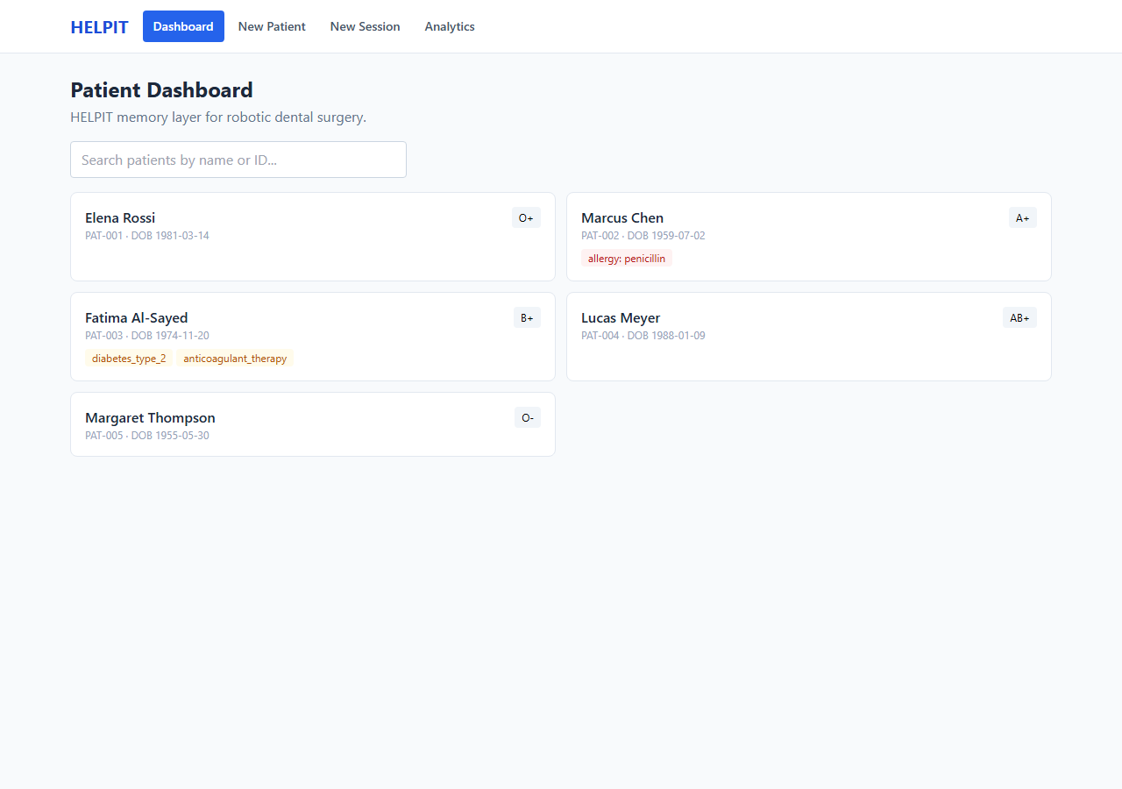
Task: Open Marcus Chen's patient card
Action: point(809,237)
